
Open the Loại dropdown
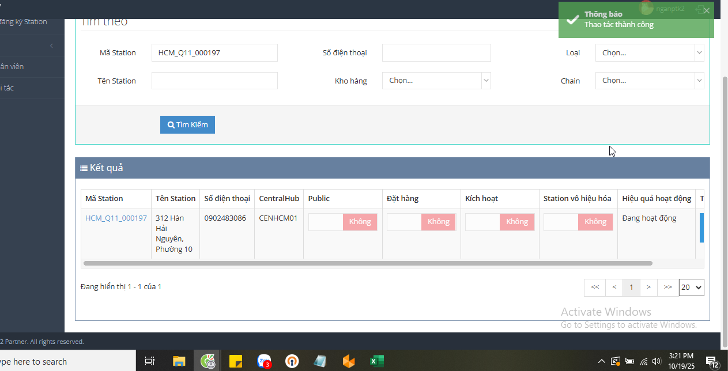click(x=650, y=52)
